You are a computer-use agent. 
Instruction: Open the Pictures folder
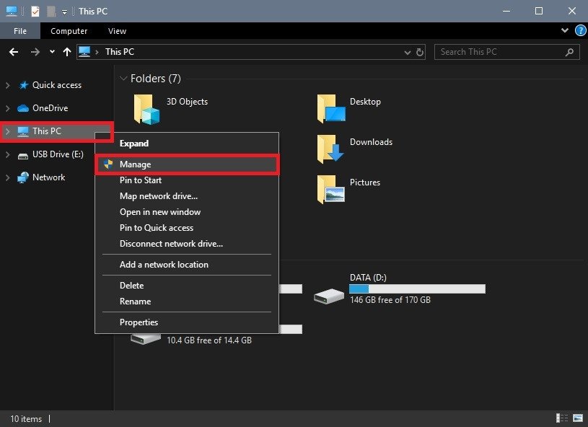click(x=364, y=182)
